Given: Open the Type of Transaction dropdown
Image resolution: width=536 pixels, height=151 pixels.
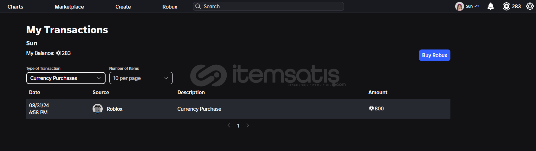Looking at the screenshot, I should [66, 78].
